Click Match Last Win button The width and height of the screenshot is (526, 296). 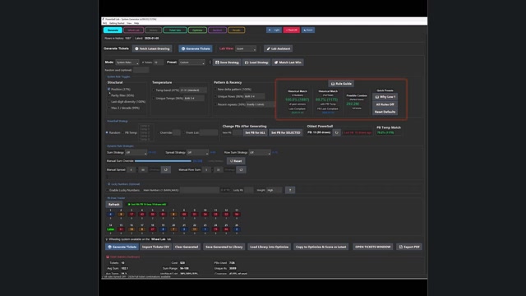click(x=288, y=62)
